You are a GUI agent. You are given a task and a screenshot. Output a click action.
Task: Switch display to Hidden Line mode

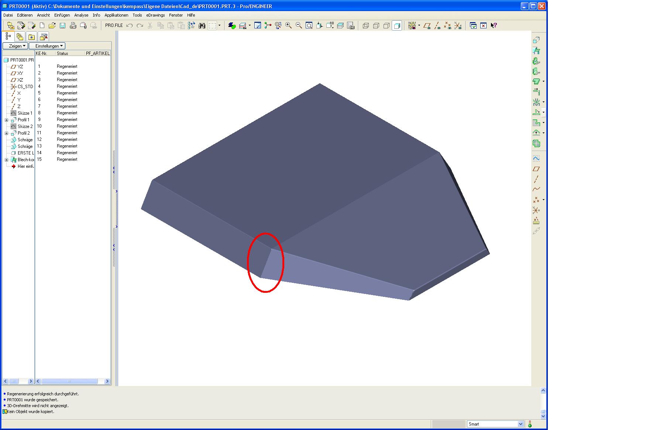[376, 25]
